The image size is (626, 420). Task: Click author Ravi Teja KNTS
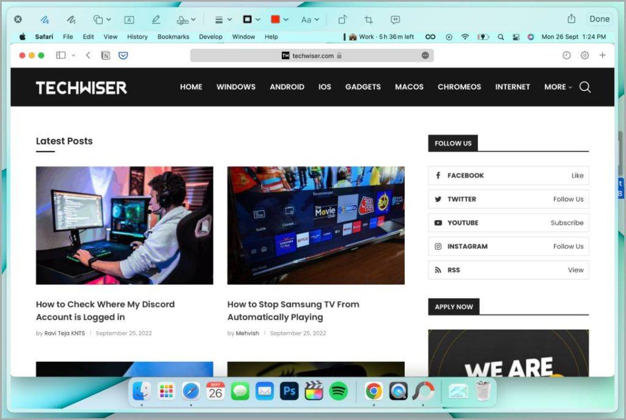coord(65,333)
